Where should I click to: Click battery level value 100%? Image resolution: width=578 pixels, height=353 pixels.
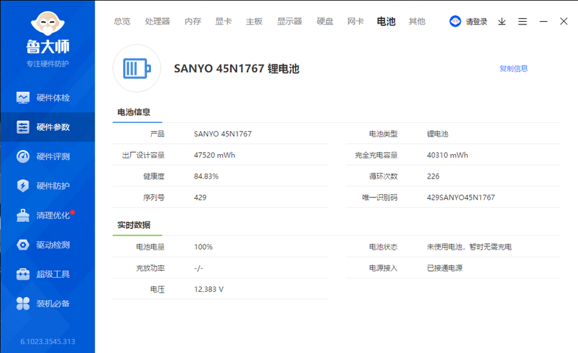(x=203, y=246)
